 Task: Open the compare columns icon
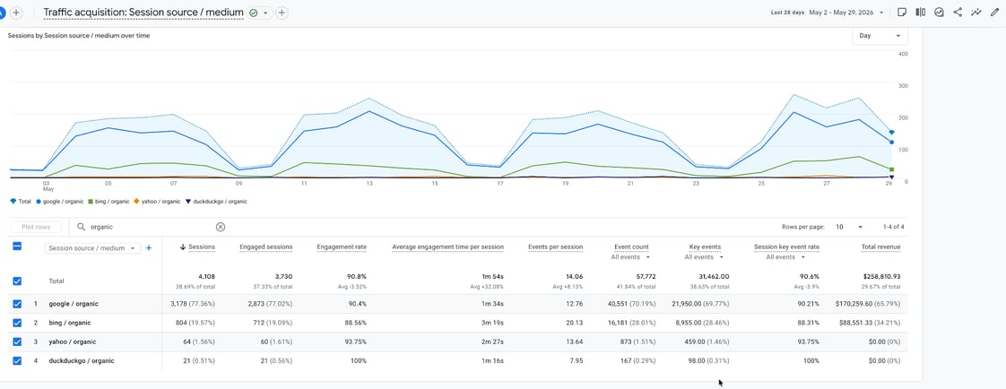(920, 13)
